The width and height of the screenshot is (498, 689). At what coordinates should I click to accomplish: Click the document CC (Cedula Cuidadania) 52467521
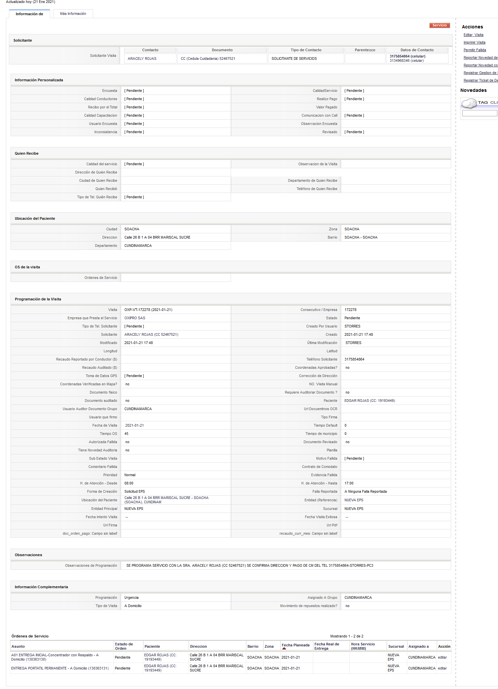[x=208, y=58]
